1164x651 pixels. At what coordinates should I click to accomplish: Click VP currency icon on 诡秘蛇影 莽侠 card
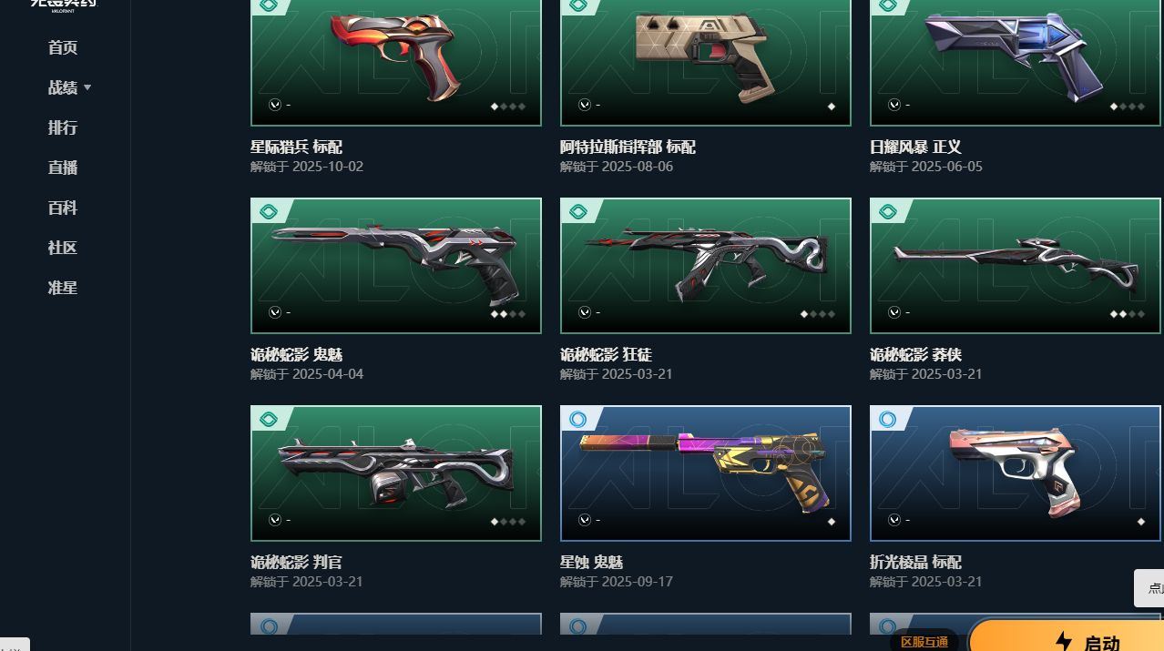pyautogui.click(x=894, y=312)
